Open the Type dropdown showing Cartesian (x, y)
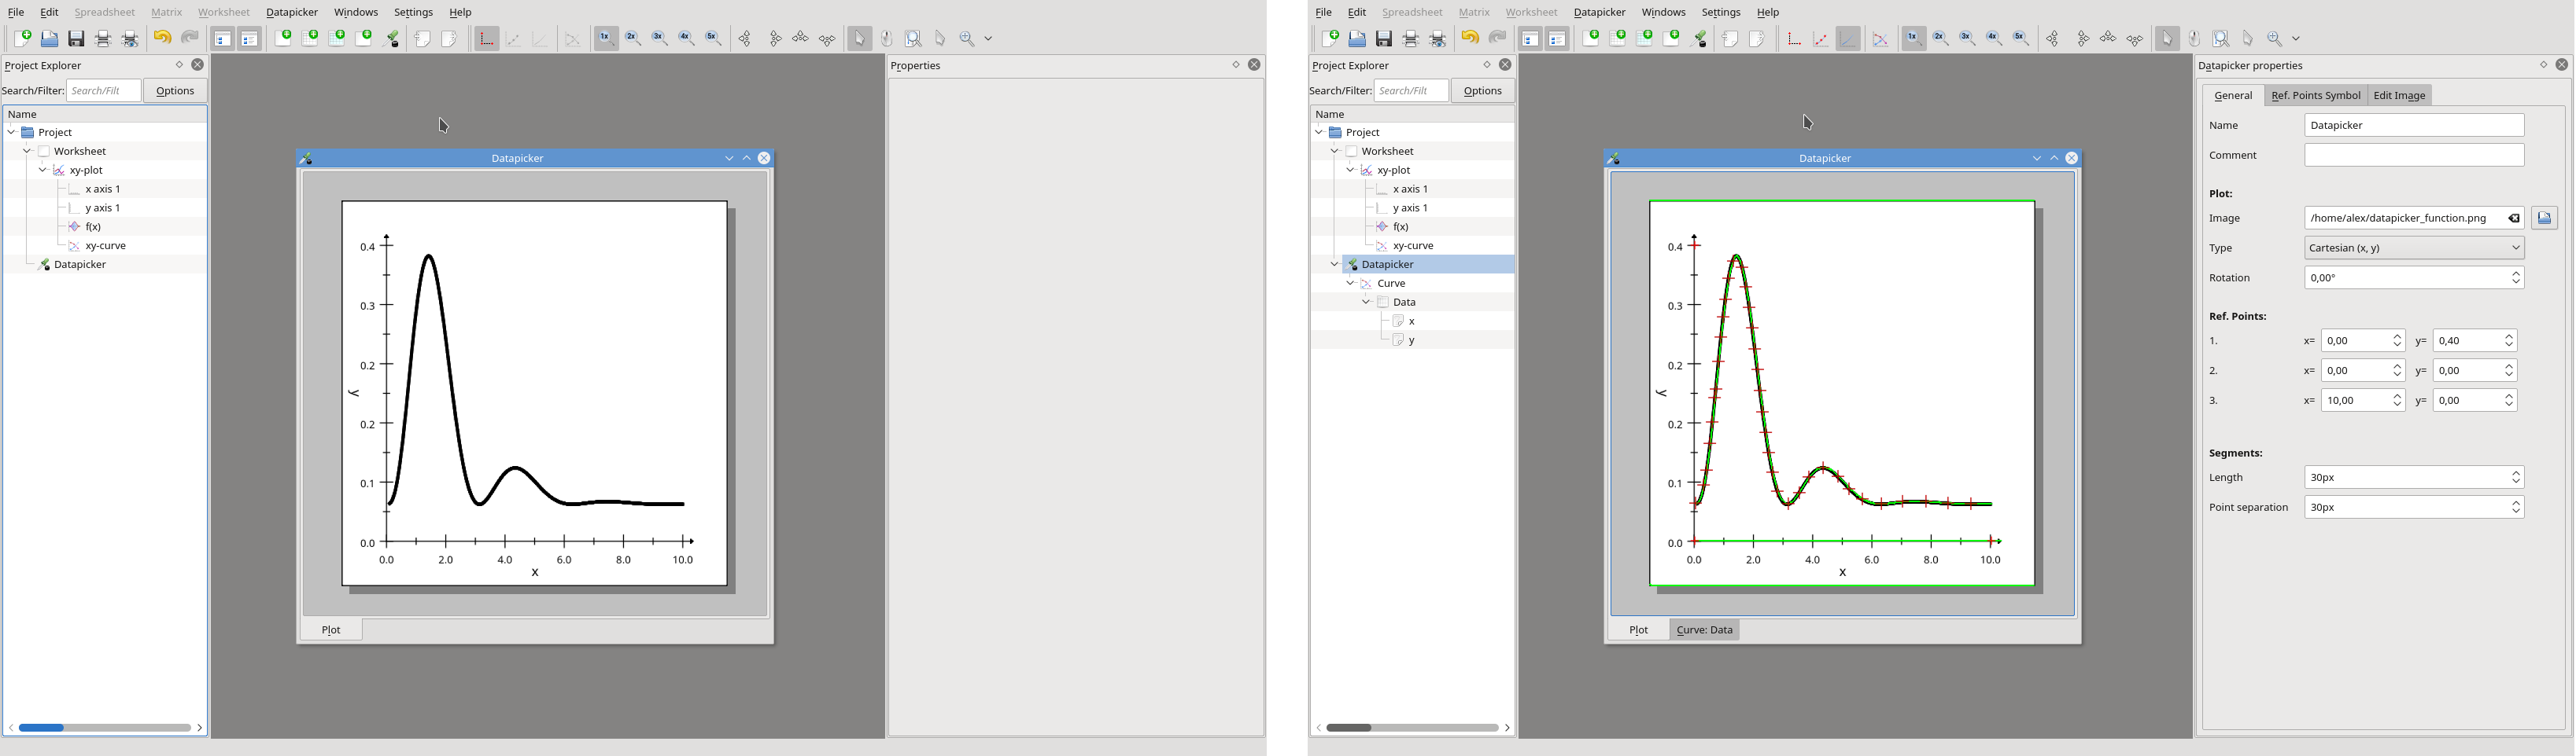The image size is (2576, 756). click(2413, 248)
